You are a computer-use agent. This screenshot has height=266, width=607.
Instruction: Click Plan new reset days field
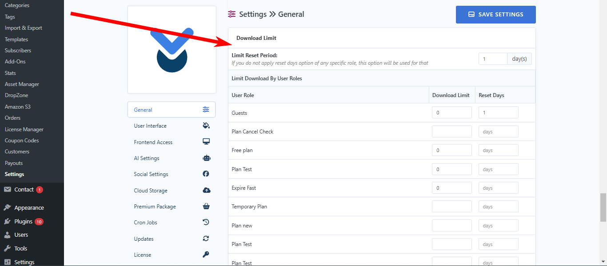[499, 225]
